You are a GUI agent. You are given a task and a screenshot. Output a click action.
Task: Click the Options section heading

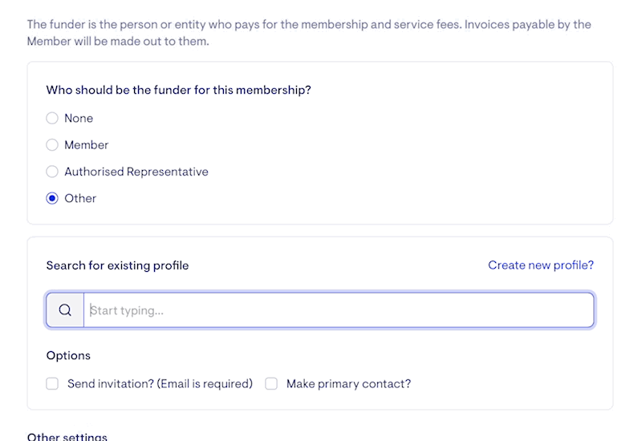coord(68,355)
